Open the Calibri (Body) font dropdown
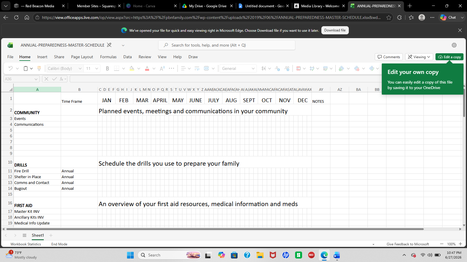This screenshot has width=467, height=262. (x=80, y=68)
